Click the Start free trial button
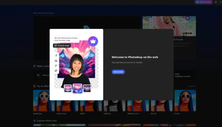Image resolution: width=222 pixels, height=127 pixels. [203, 2]
